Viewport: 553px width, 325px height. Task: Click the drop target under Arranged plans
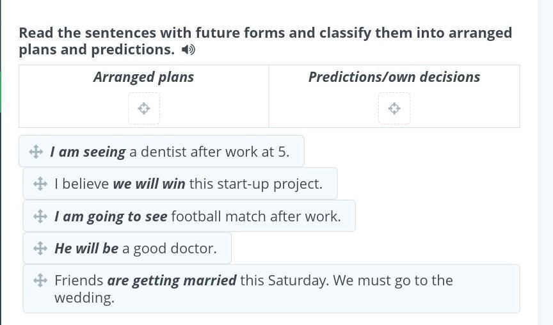tap(144, 108)
